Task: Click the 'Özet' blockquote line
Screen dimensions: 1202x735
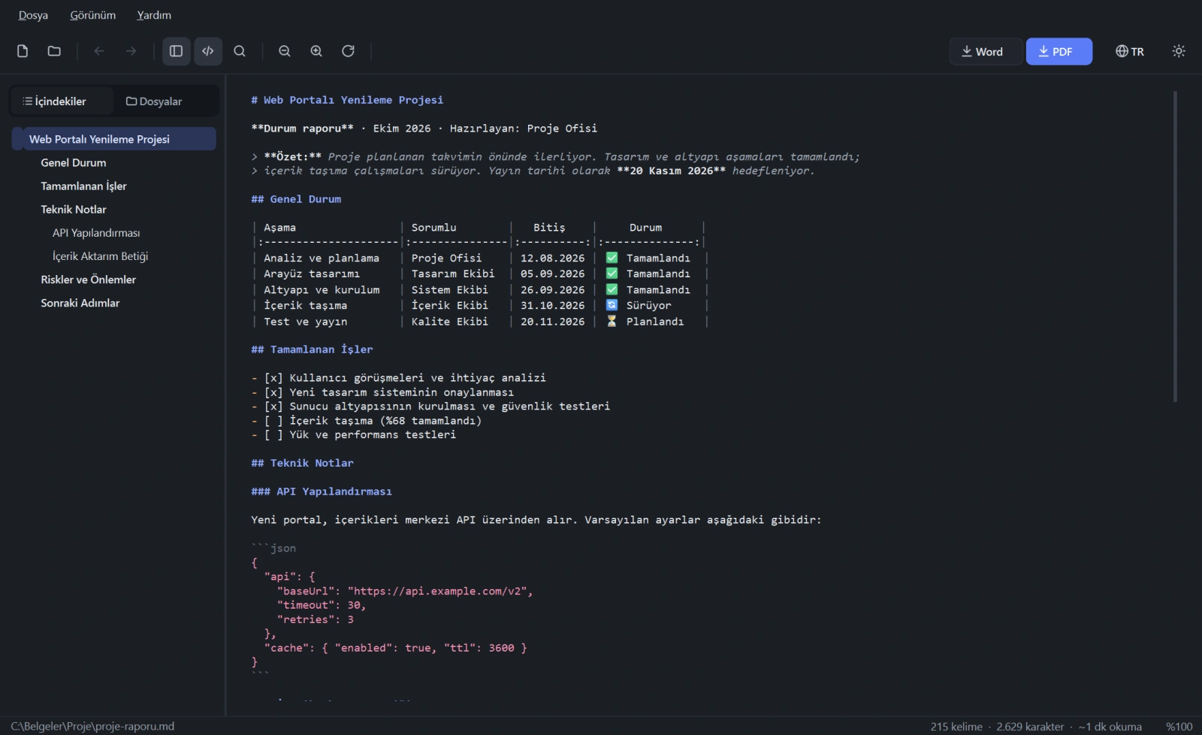Action: point(555,157)
